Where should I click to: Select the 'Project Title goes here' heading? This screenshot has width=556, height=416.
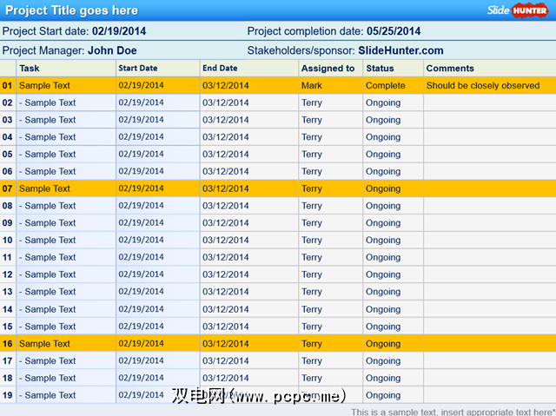(71, 10)
